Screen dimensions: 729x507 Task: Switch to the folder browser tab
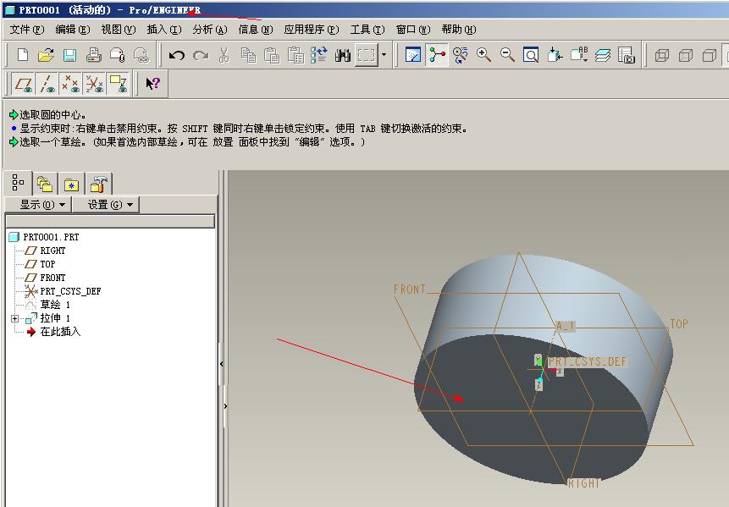pyautogui.click(x=45, y=184)
